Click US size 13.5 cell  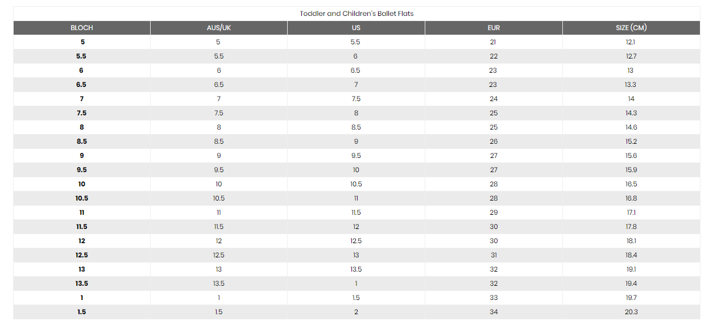click(x=356, y=269)
